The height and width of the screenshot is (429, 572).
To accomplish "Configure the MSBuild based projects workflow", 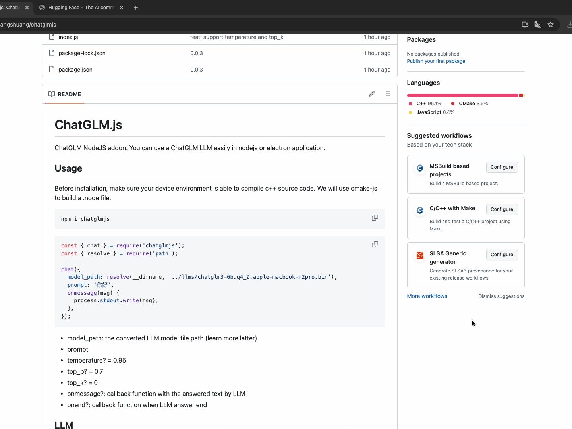I will coord(502,167).
